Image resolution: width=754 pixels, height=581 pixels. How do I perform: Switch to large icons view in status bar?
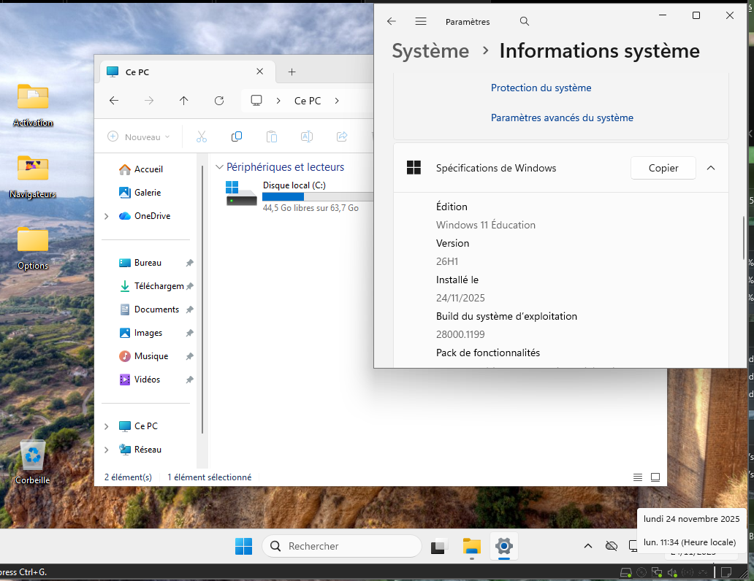pyautogui.click(x=655, y=477)
